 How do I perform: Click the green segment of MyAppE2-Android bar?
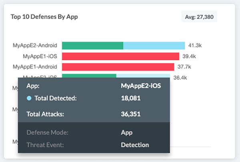92,46
